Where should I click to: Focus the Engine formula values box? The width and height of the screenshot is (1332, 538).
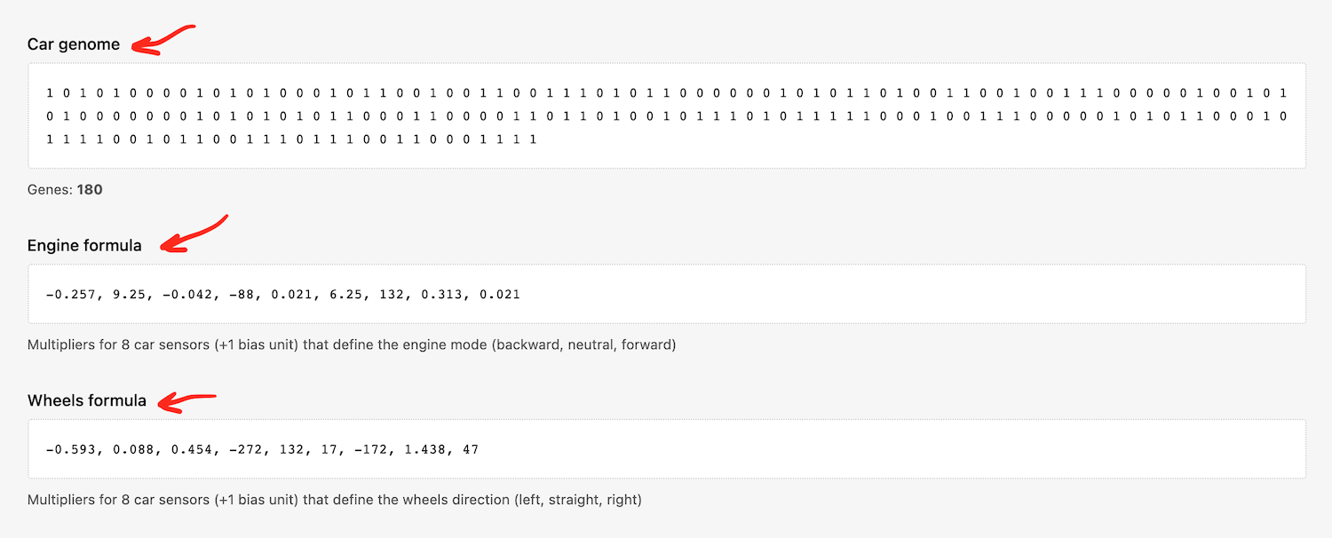pyautogui.click(x=666, y=294)
